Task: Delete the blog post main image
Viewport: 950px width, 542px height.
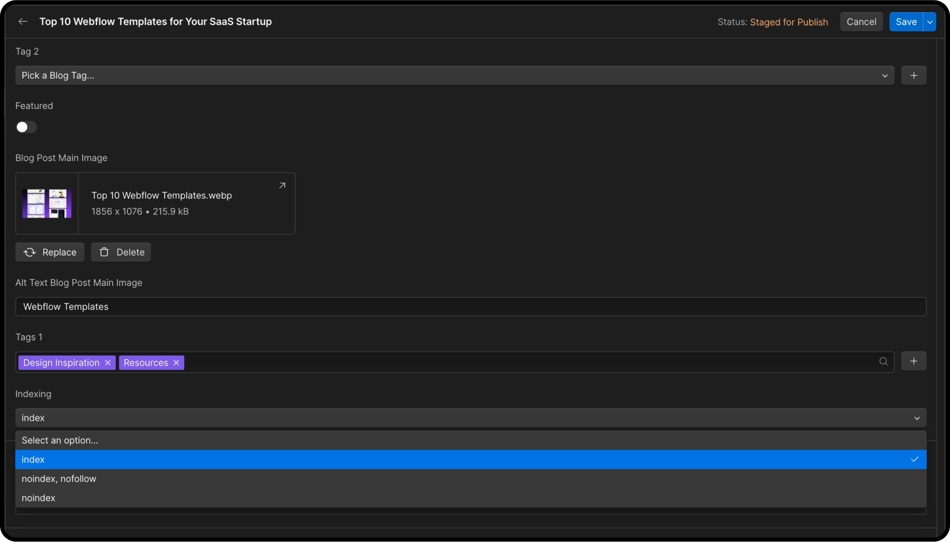Action: (x=121, y=252)
